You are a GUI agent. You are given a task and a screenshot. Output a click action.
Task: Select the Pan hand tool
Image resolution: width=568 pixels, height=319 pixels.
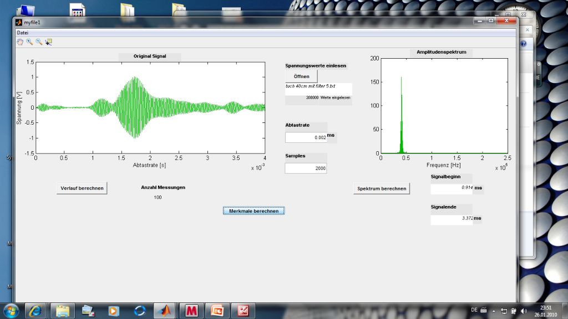coord(21,42)
